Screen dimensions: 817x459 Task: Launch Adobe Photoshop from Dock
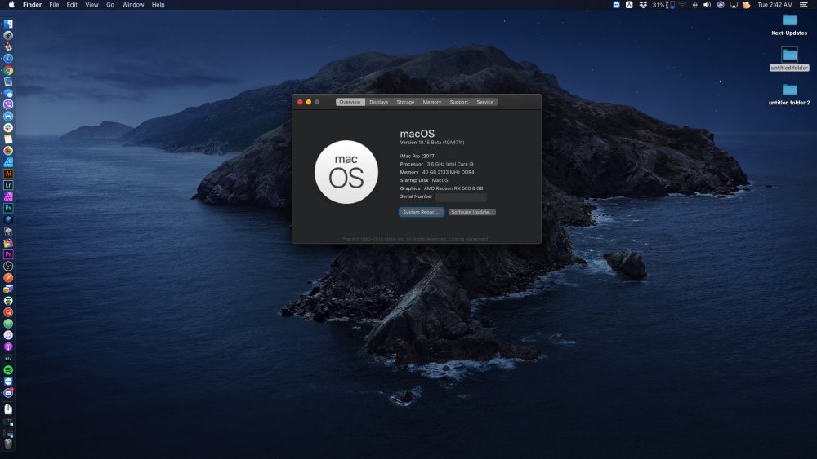[8, 208]
